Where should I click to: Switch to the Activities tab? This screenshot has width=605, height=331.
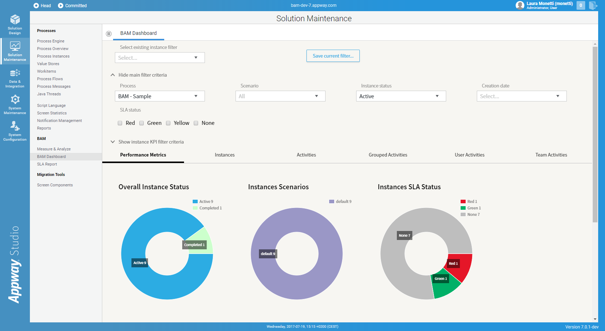click(x=306, y=155)
